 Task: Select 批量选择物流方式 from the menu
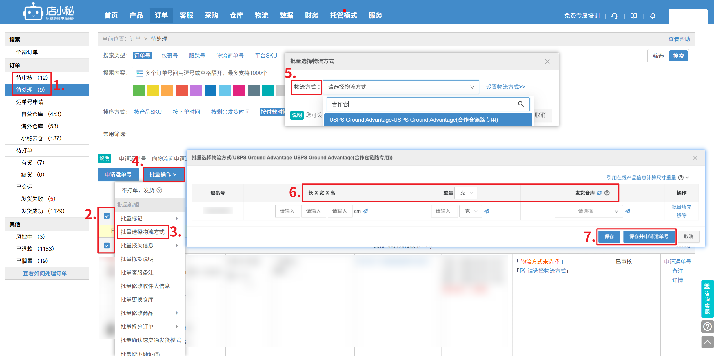pos(143,232)
